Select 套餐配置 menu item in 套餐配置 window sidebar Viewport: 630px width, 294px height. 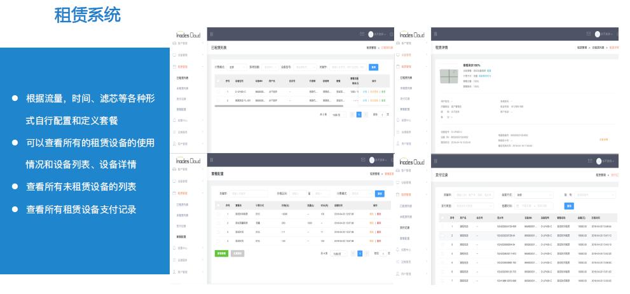[181, 237]
